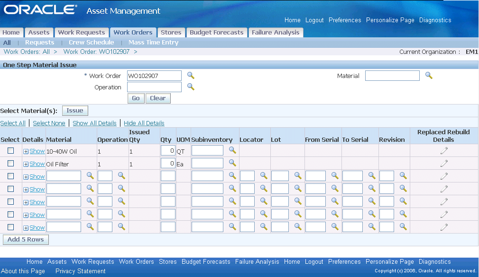Open To Serial lookup in first blank row

tap(371, 176)
